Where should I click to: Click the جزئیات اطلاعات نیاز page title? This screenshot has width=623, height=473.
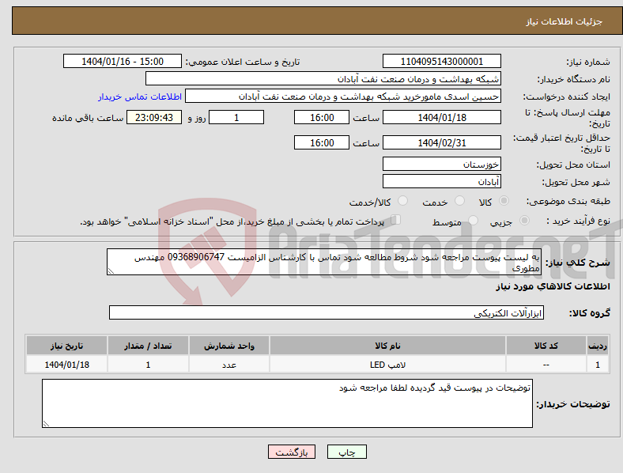pos(564,21)
